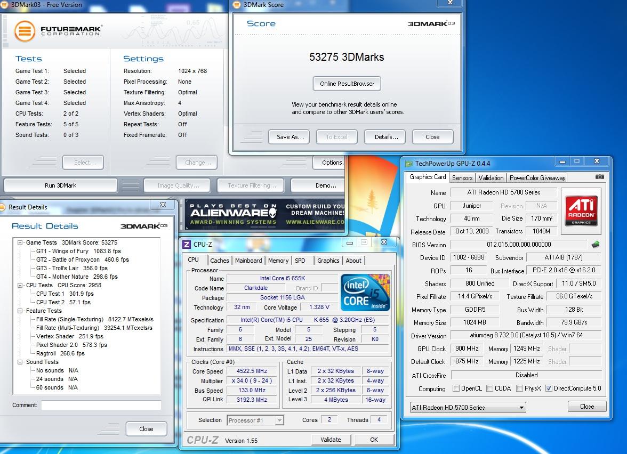
Task: Toggle the CUDA checkbox in GPU-Z
Action: (x=489, y=388)
